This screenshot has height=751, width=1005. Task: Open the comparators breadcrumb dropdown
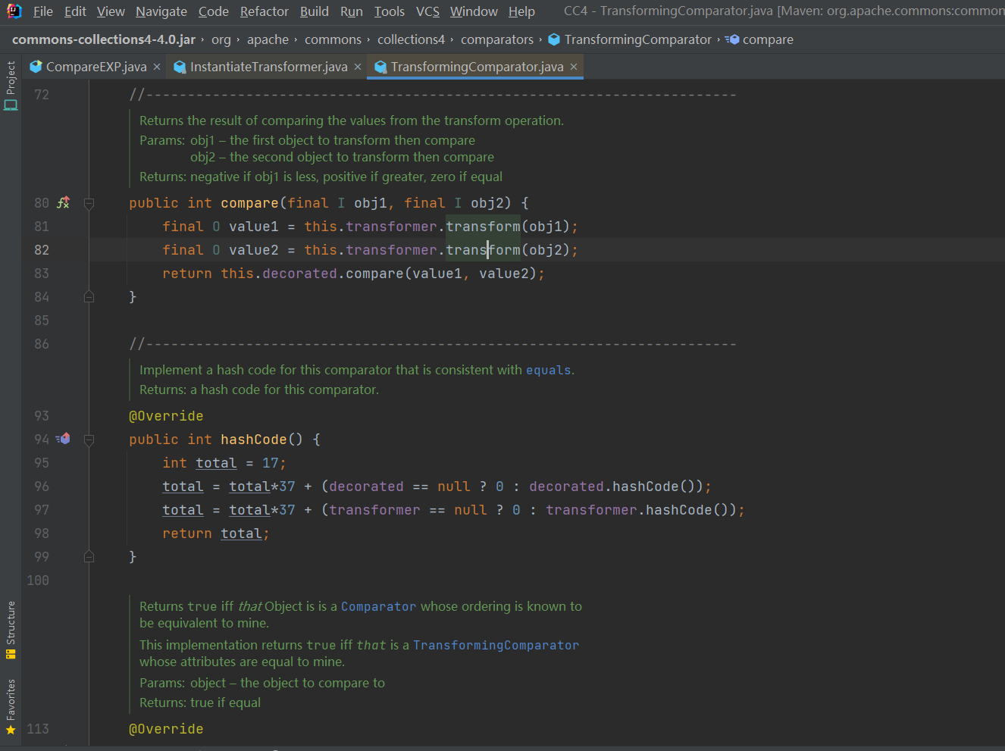(x=496, y=39)
